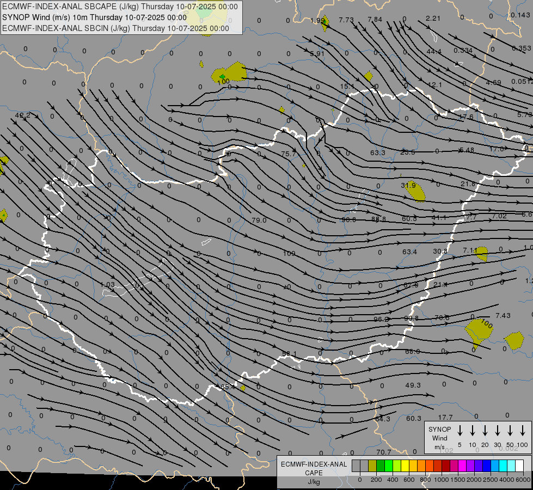Click the 20 m/s wind arrow in the SYNOP legend
Viewport: 533px width, 490px height.
(485, 431)
